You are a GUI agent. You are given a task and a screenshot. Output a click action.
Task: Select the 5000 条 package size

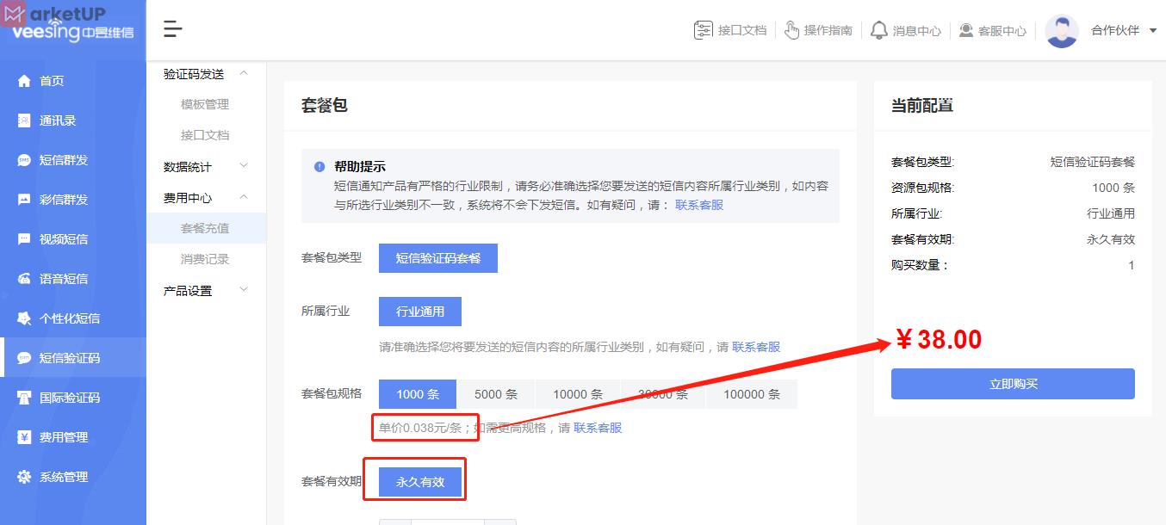[x=496, y=394]
